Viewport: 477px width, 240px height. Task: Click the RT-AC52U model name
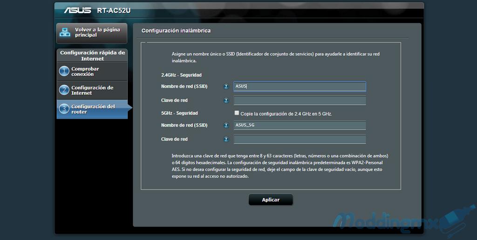coord(114,11)
